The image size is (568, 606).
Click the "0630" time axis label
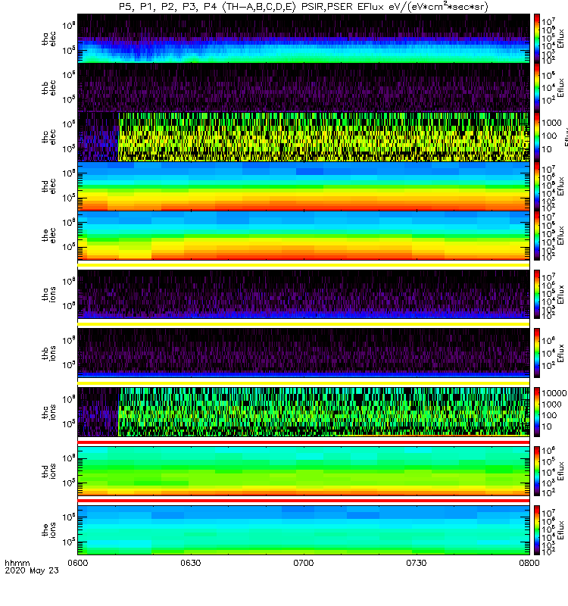point(191,563)
